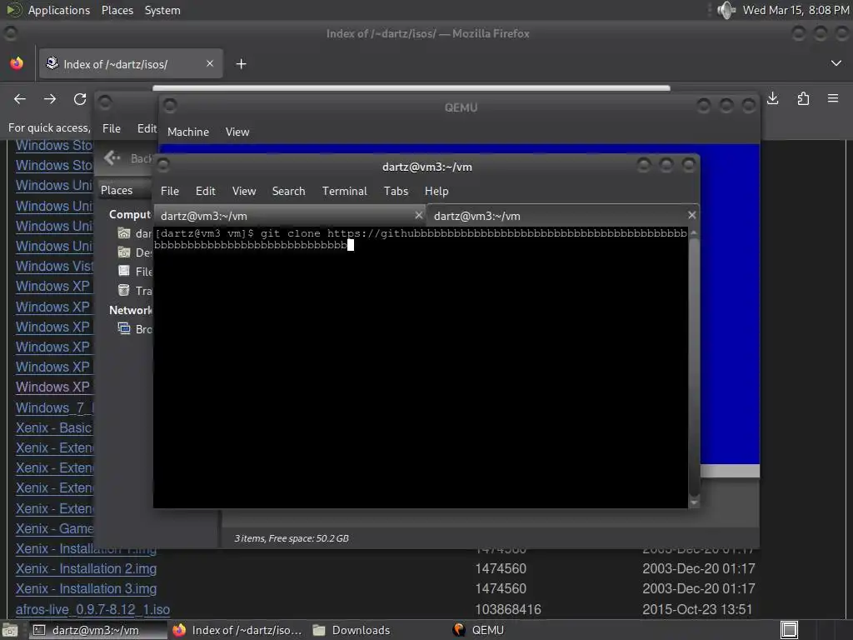The image size is (853, 640).
Task: Open the Trash icon in file manager sidebar
Action: point(124,291)
